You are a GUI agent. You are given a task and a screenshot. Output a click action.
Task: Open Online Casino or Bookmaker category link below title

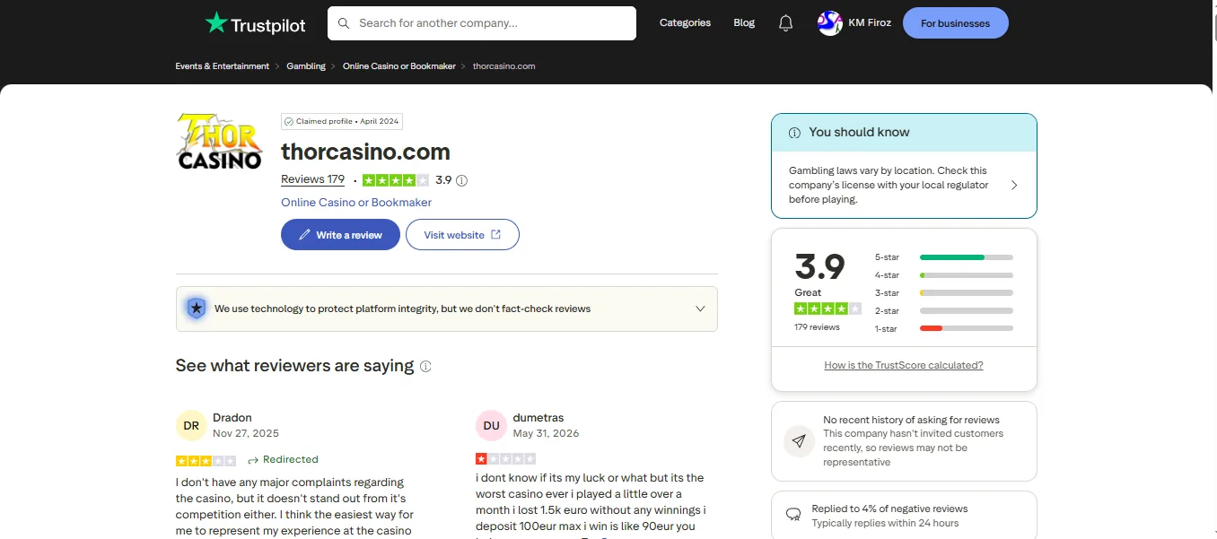point(356,203)
